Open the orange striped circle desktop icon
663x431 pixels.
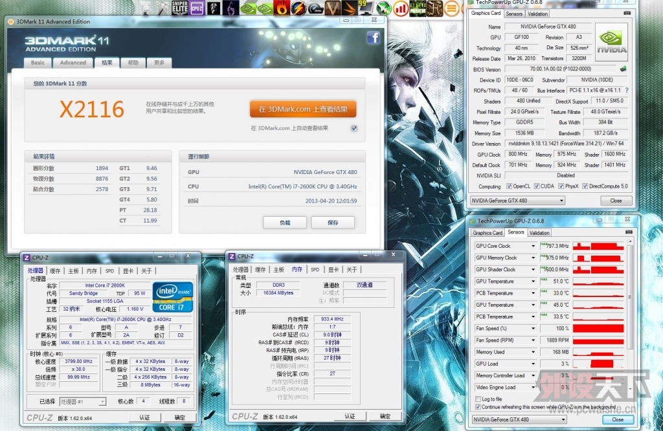coord(451,8)
